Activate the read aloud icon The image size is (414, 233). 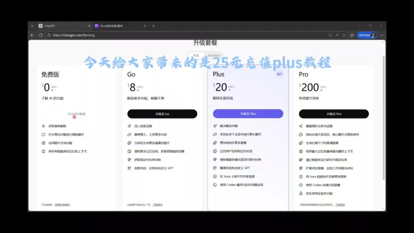click(x=337, y=35)
